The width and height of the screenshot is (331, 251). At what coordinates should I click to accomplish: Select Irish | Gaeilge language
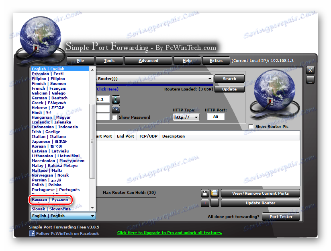60,132
